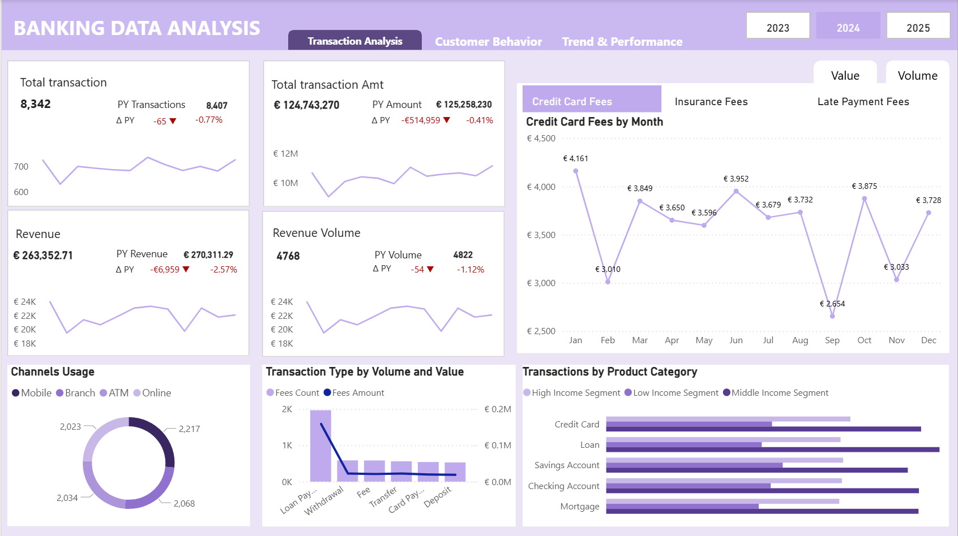Click the Mobile legend marker
The image size is (958, 536).
(x=16, y=393)
